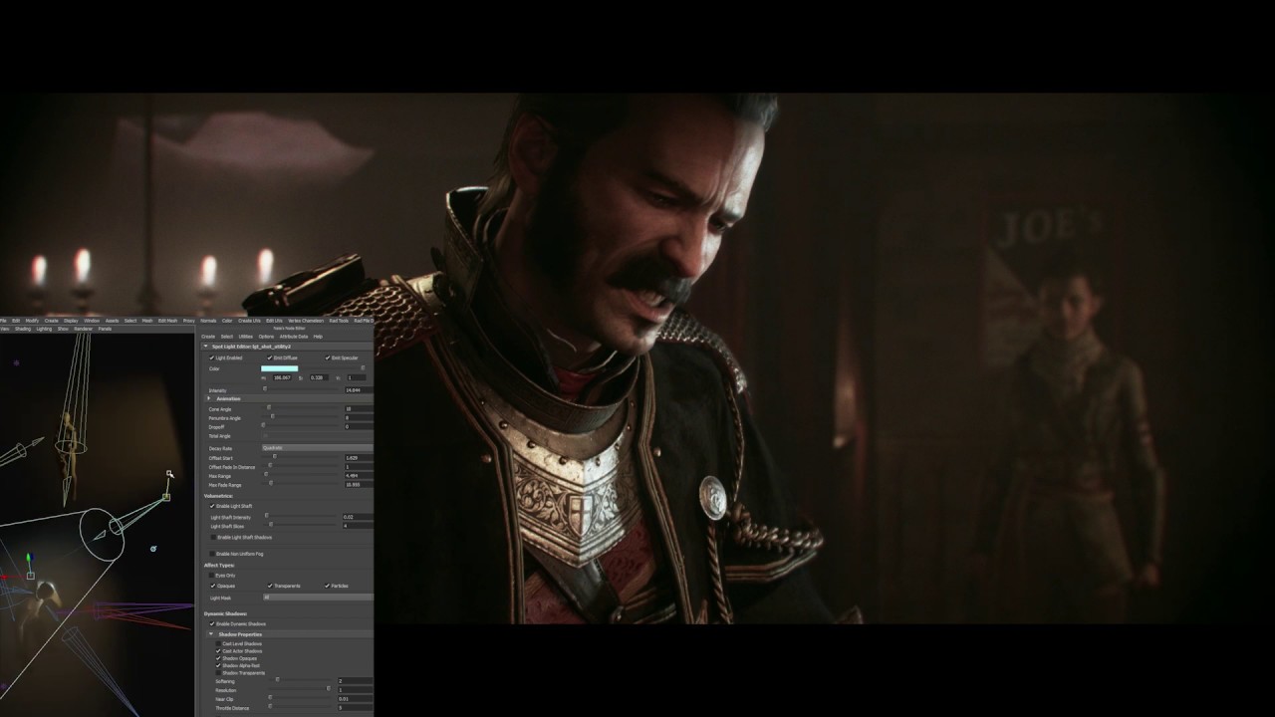Open the viewport Lighting menu

tap(44, 329)
